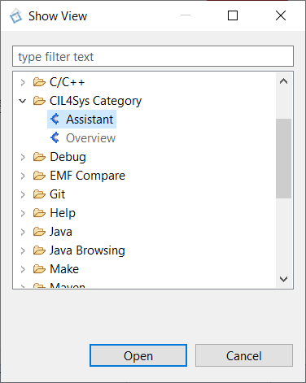Expand the Make category

[x=23, y=269]
